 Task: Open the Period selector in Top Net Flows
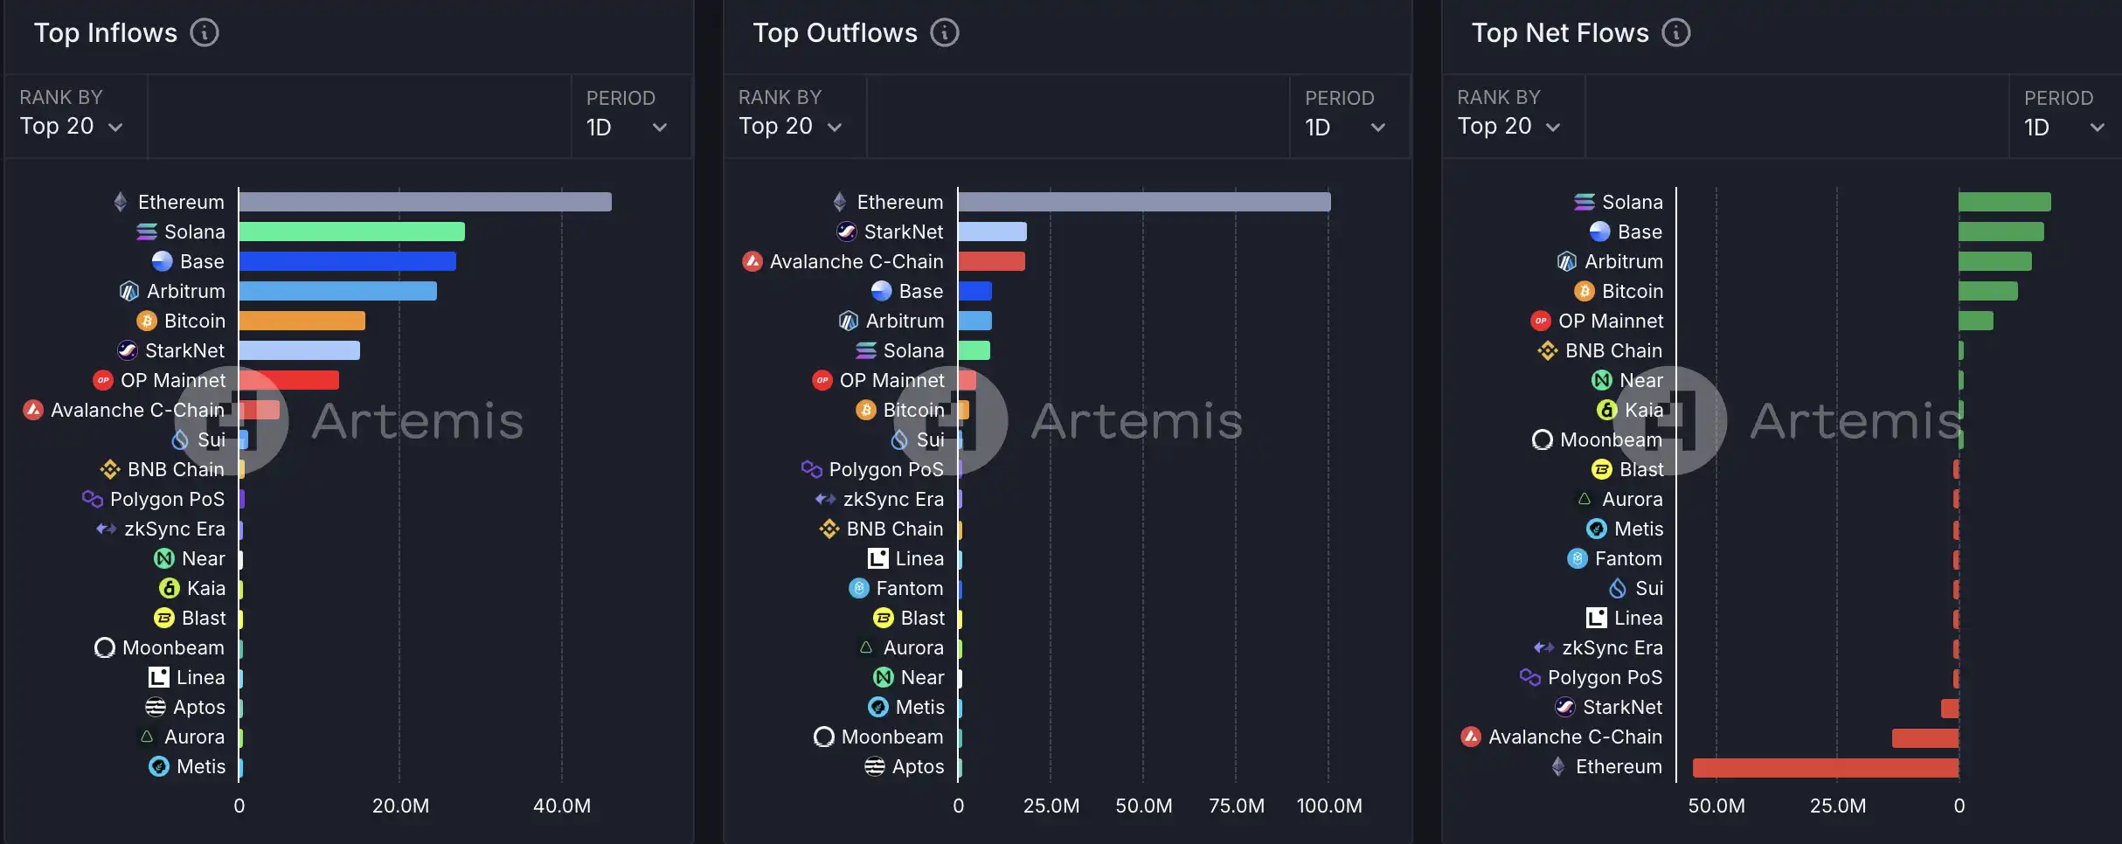coord(2064,128)
